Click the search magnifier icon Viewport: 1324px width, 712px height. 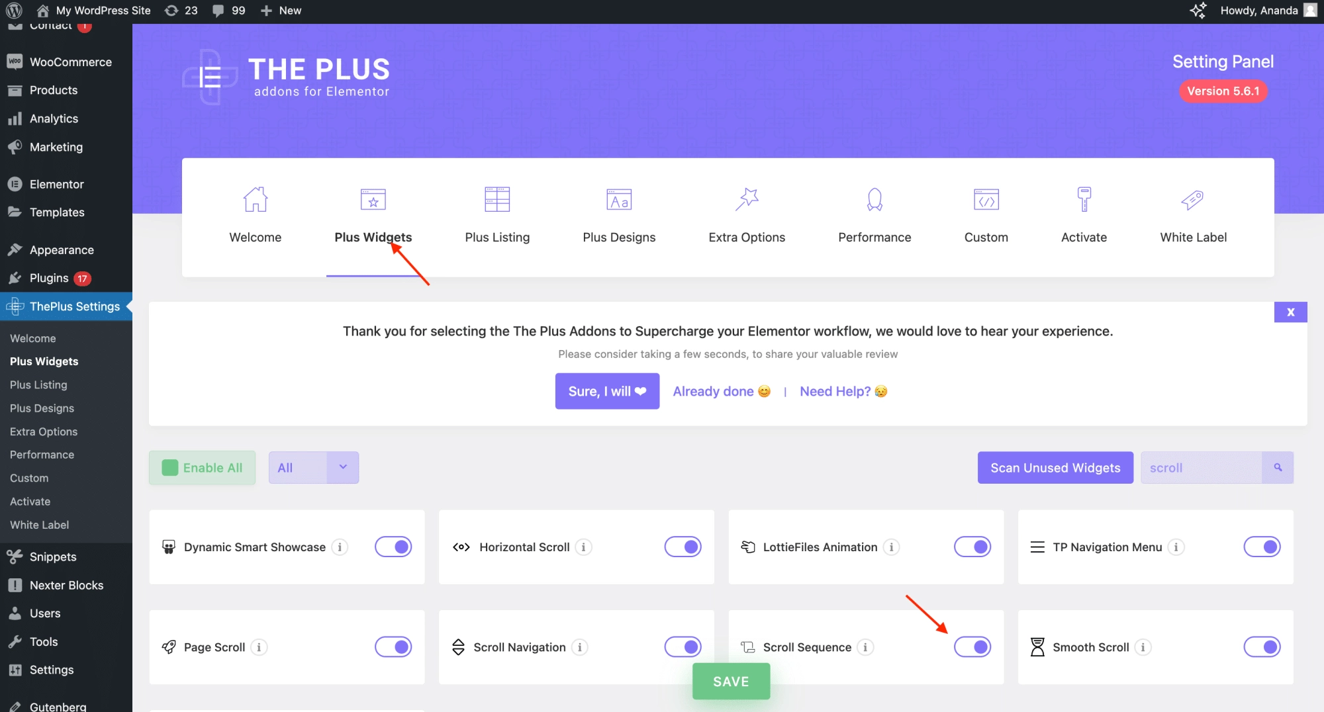tap(1278, 467)
